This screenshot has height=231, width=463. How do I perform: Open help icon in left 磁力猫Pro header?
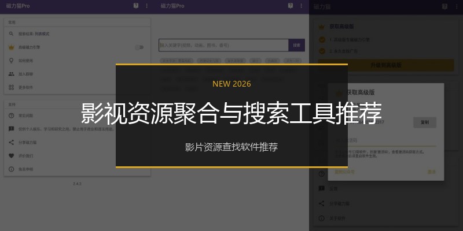[x=136, y=6]
